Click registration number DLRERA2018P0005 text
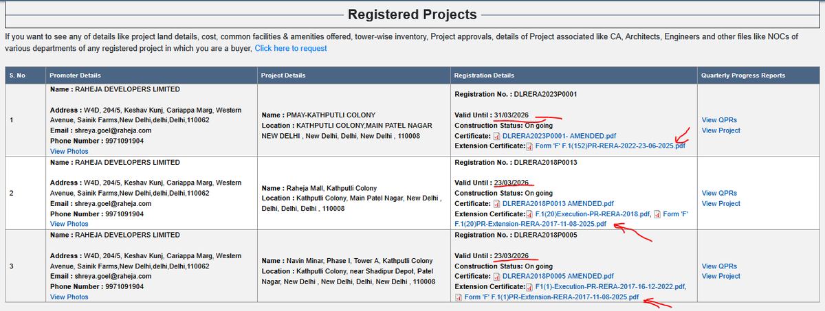Viewport: 825px width, 311px height. tap(545, 235)
